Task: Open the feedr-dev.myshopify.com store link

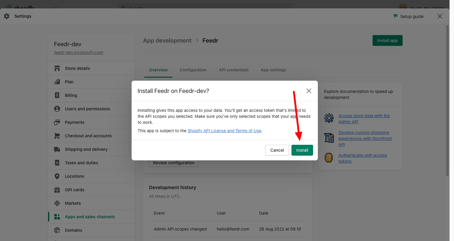Action: point(78,52)
